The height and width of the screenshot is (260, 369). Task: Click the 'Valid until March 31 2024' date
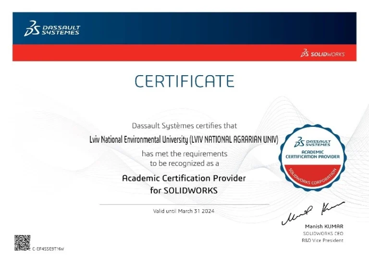(x=184, y=211)
